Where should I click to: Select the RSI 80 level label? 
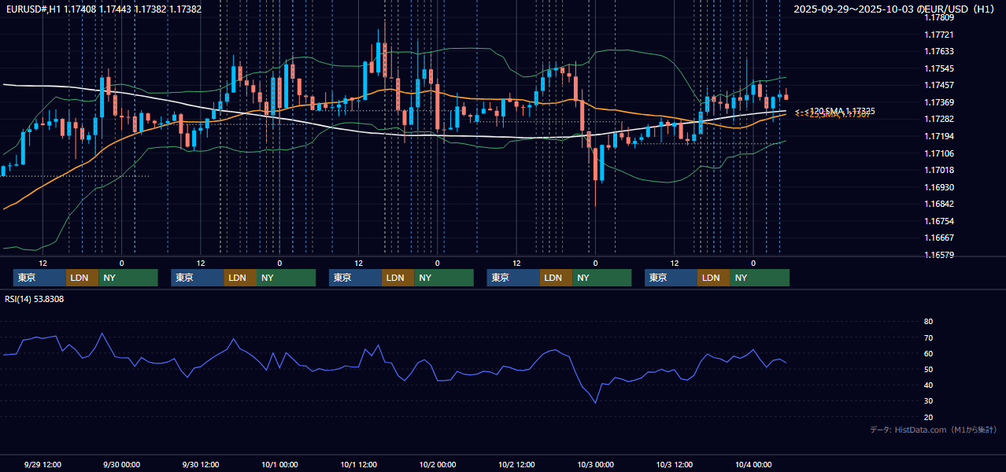928,322
